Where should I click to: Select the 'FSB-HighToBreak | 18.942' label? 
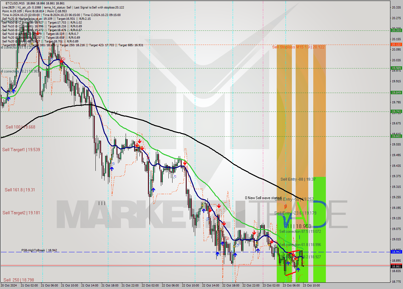pyautogui.click(x=39, y=250)
